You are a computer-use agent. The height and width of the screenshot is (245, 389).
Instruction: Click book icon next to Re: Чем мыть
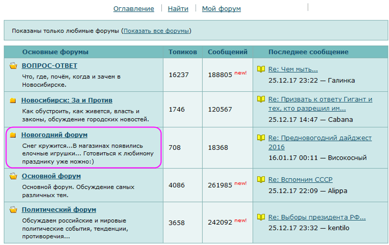point(261,69)
